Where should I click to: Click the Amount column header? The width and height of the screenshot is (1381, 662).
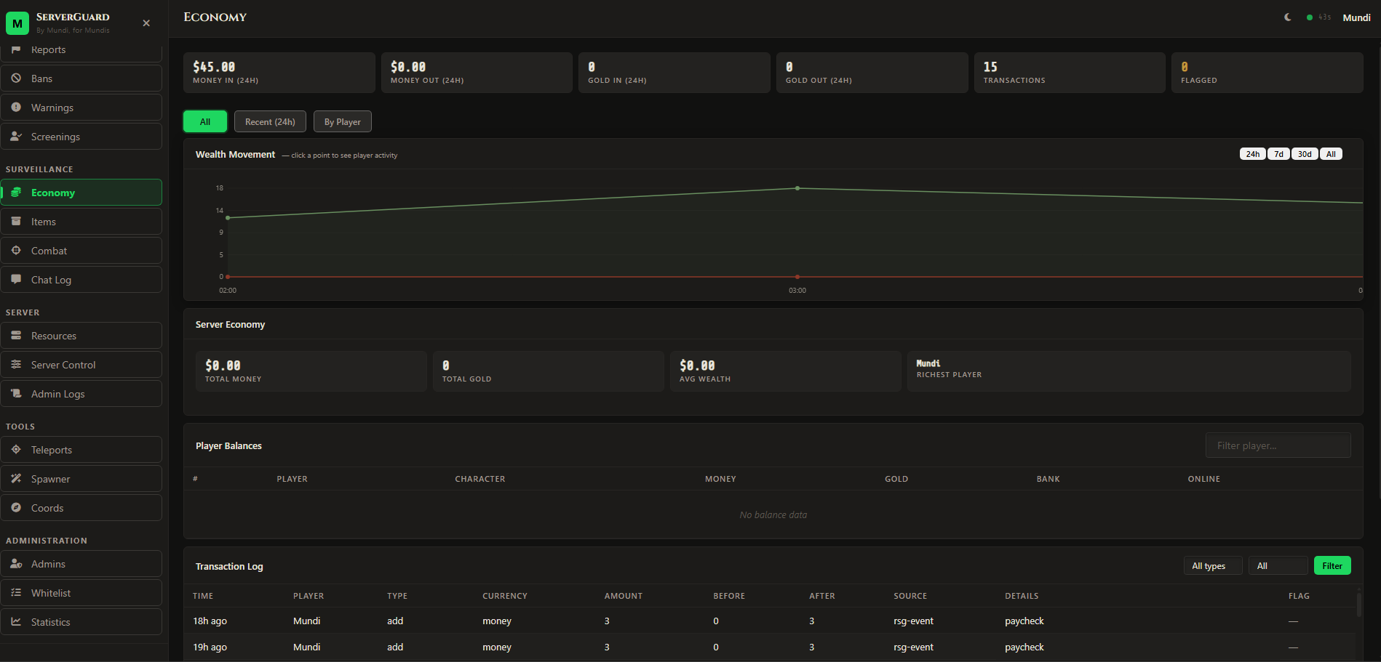(x=624, y=596)
